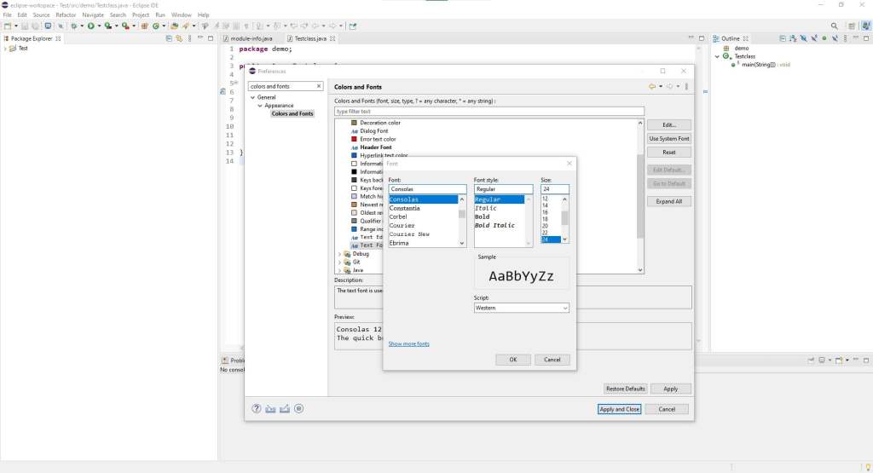The height and width of the screenshot is (473, 873).
Task: Select Dialog Font in Colors and Fonts list
Action: 373,130
